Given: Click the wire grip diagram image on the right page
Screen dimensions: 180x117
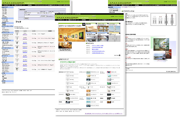Looking at the screenshot, I should click(x=163, y=19).
